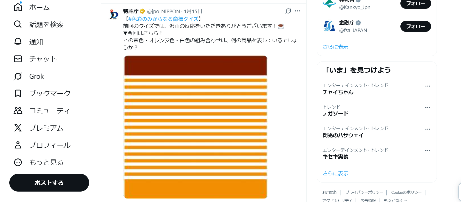Viewport: 461px width, 202px height.
Task: Open the ホーム sidebar icon
Action: click(x=18, y=7)
